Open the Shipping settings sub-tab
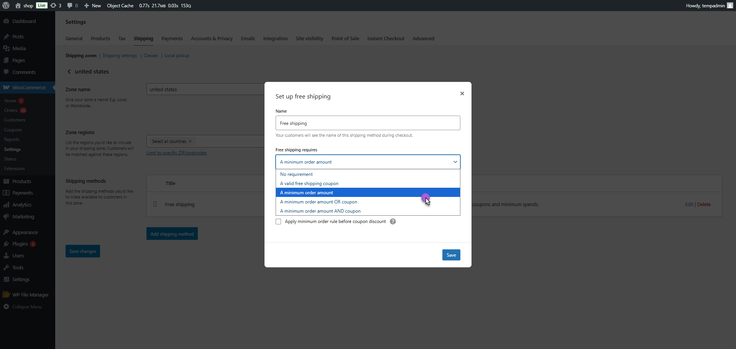 [120, 56]
